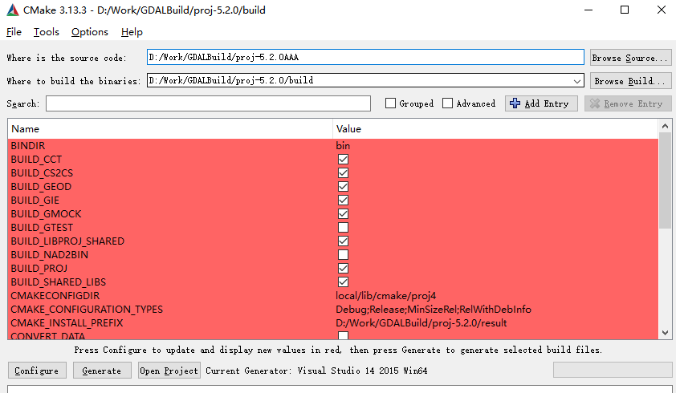The height and width of the screenshot is (393, 676).
Task: Toggle BUILD_LIBPROJ_SHARED checkbox
Action: coord(343,241)
